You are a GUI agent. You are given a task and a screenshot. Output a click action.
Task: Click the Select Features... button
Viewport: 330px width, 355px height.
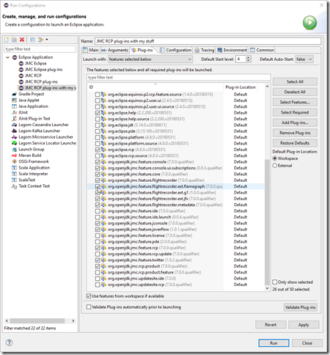click(295, 102)
